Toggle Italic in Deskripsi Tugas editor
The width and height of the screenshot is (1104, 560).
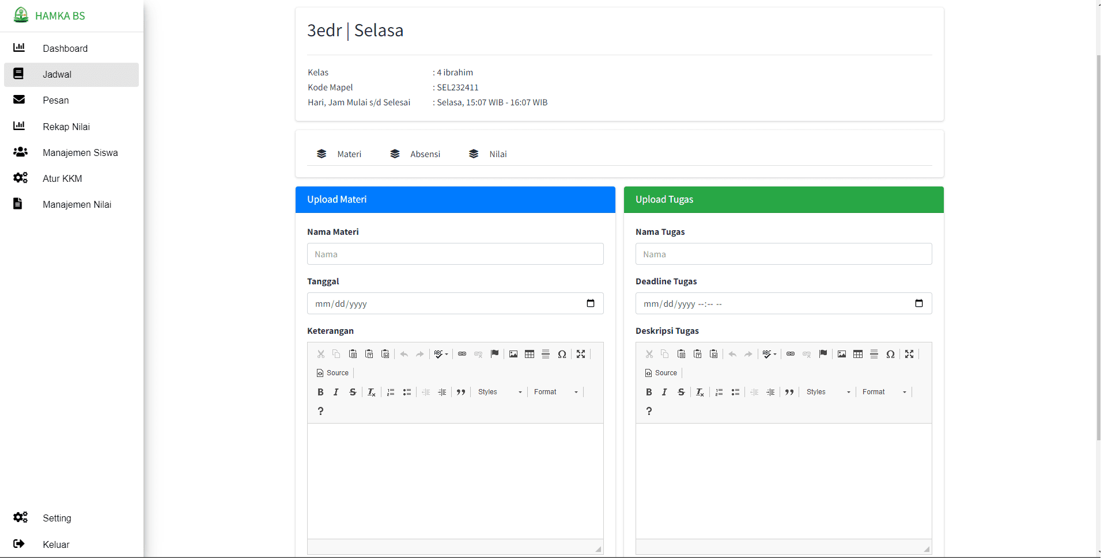point(665,392)
